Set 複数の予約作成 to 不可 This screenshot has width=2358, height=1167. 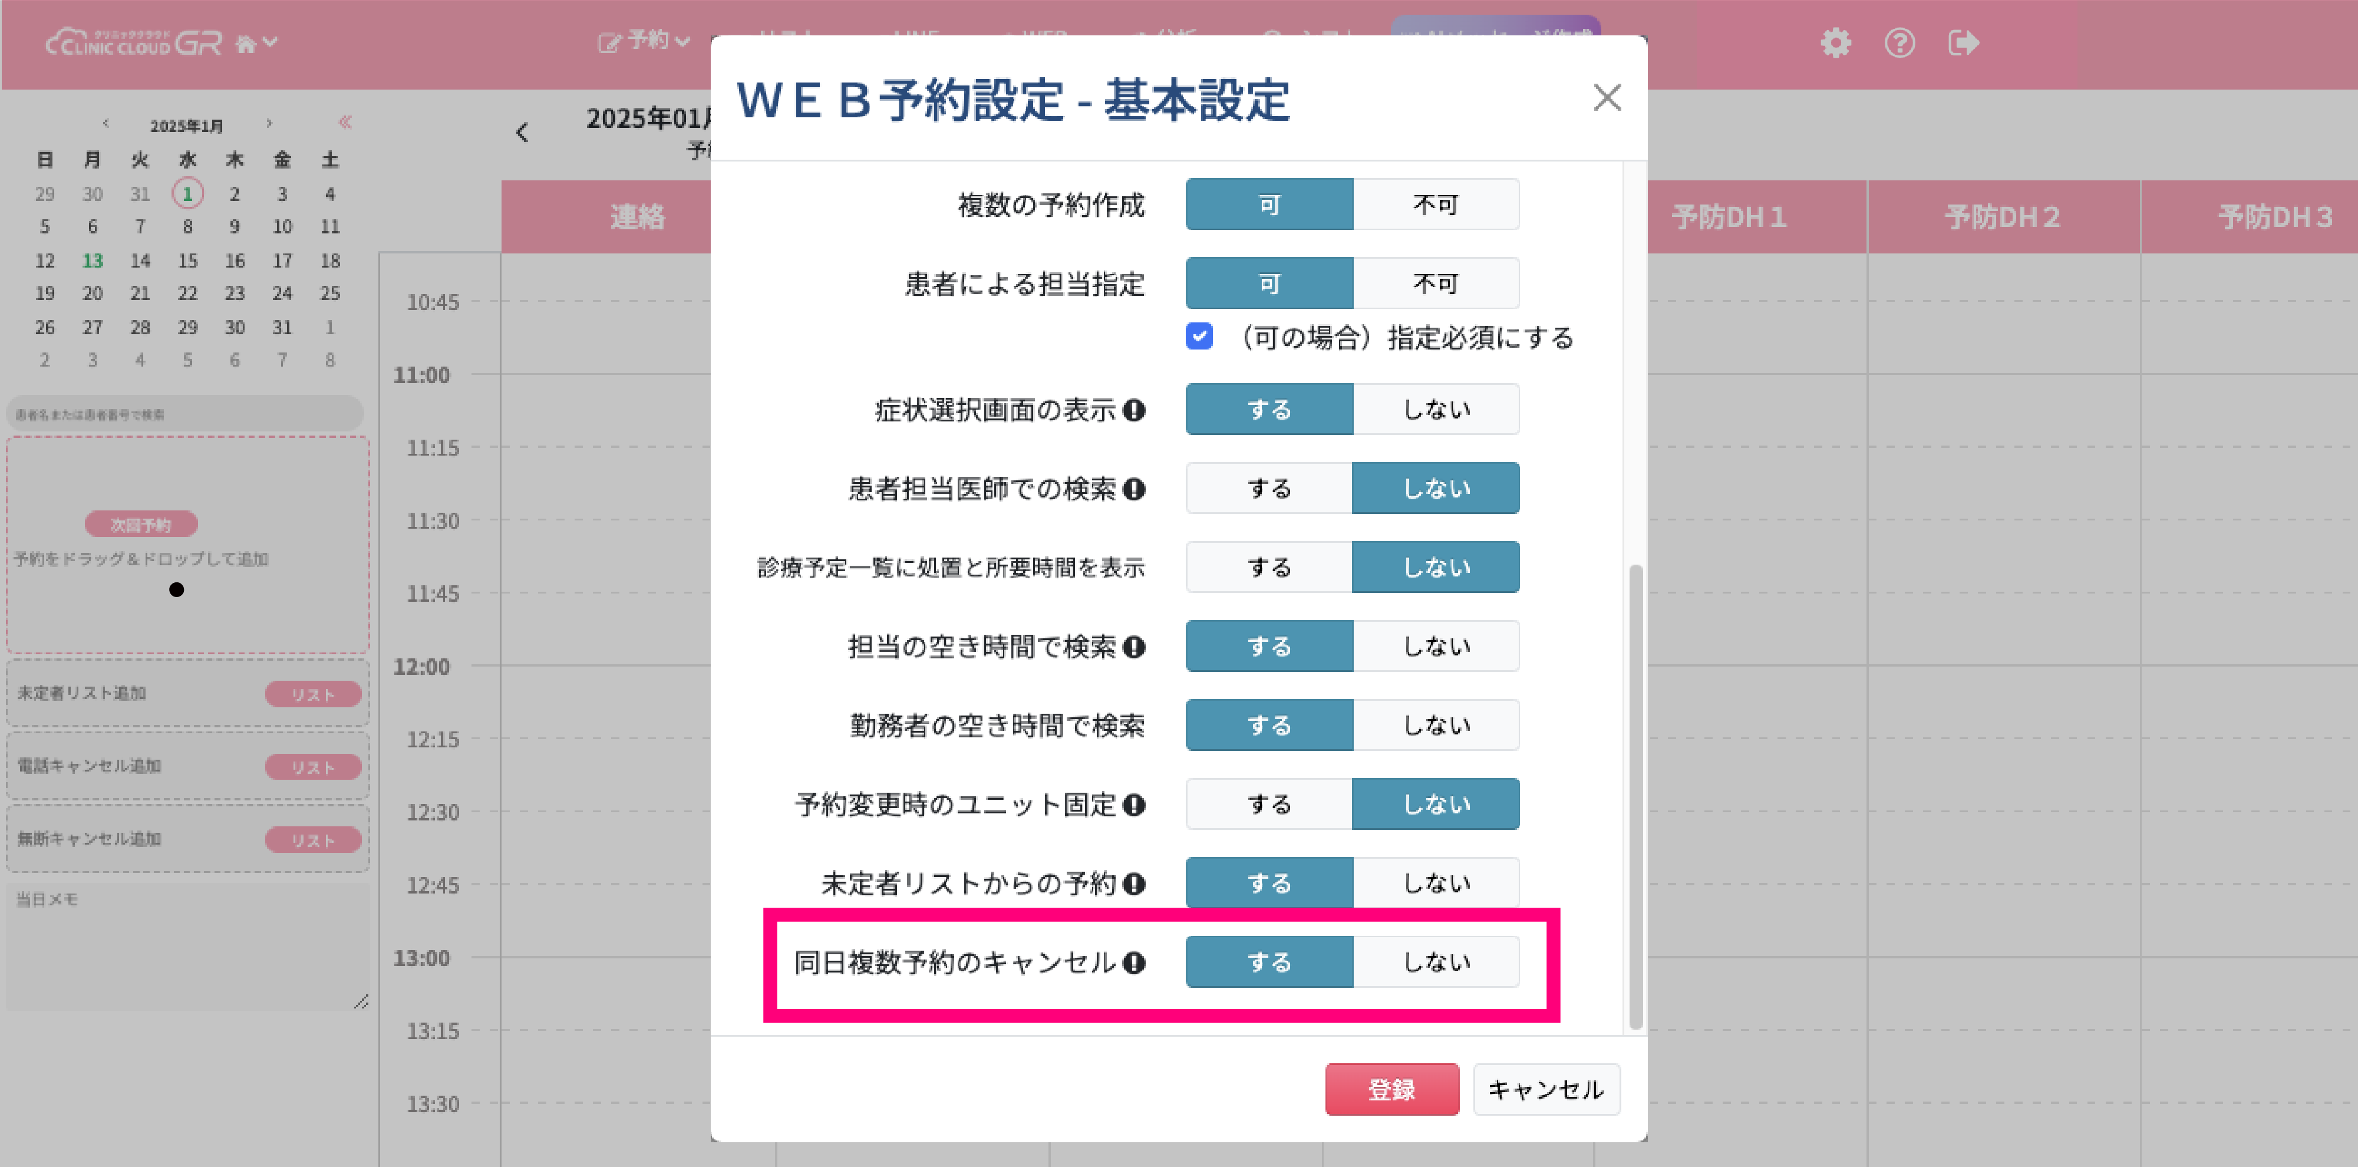click(x=1435, y=204)
